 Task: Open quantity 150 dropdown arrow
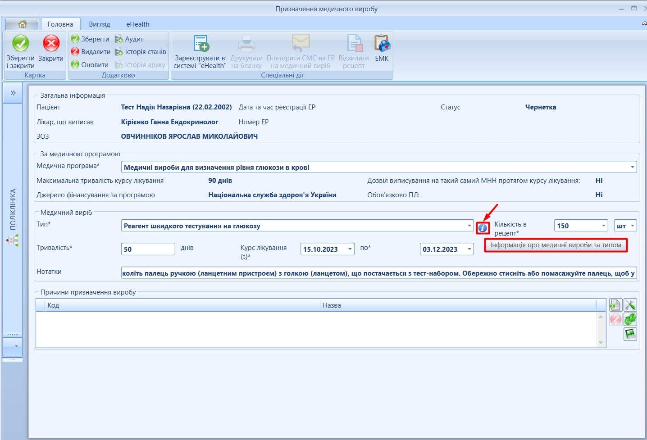click(604, 226)
